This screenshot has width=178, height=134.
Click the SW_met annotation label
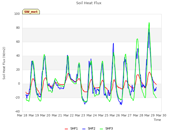point(31,12)
